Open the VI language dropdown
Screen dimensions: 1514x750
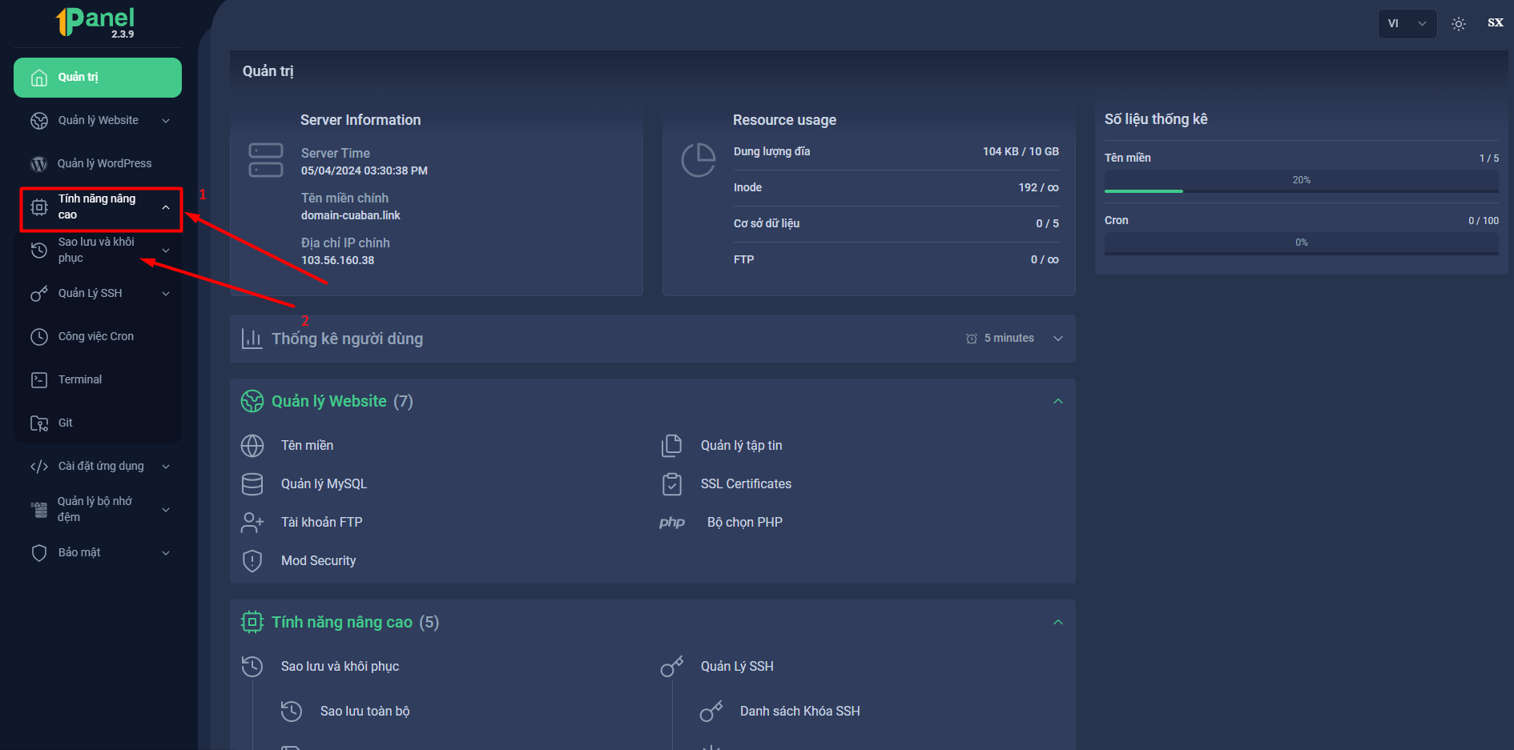pos(1407,23)
